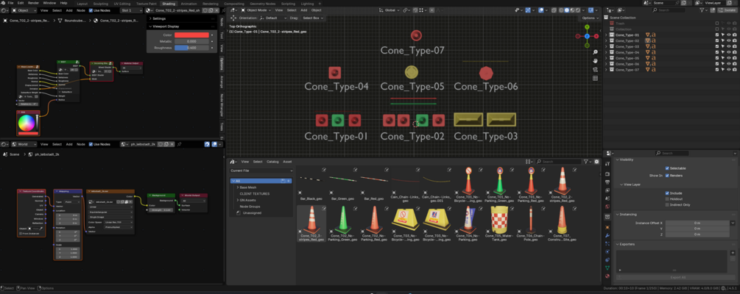The width and height of the screenshot is (740, 294).
Task: Open the Object Mode dropdown
Action: (x=256, y=10)
